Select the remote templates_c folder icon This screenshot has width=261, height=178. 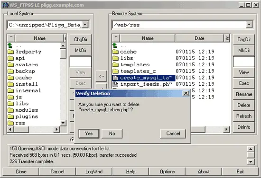(x=115, y=71)
